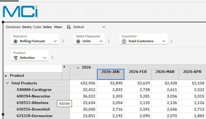Click the small right arrow above rows

coord(64,67)
